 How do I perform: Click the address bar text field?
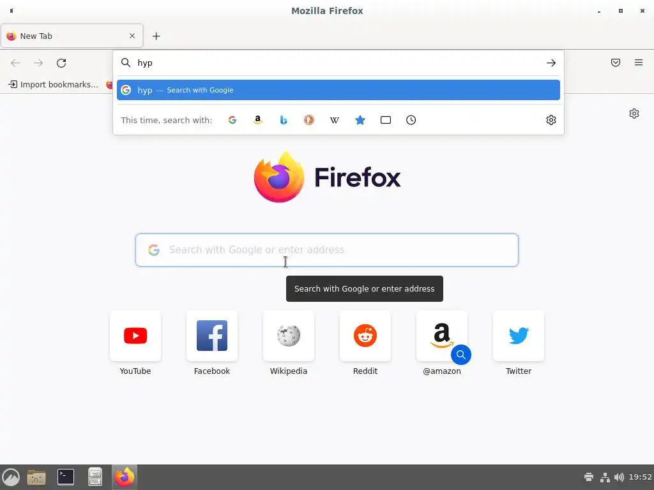point(338,63)
